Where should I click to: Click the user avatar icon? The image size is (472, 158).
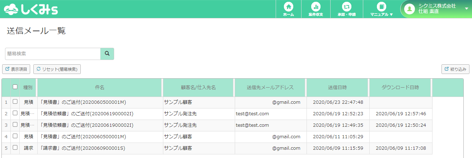[x=410, y=9]
